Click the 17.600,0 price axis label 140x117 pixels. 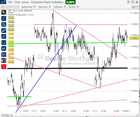coord(135,69)
